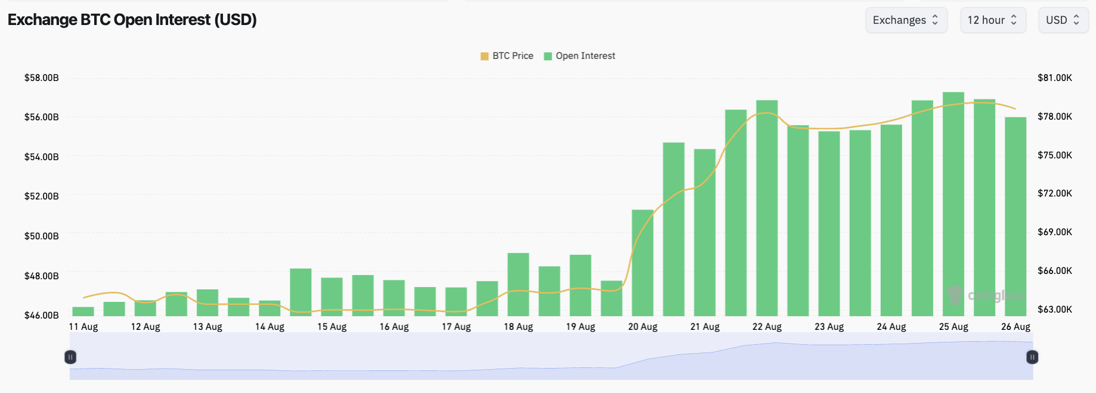Toggle the Open Interest legend series
The image size is (1096, 393).
(x=580, y=56)
